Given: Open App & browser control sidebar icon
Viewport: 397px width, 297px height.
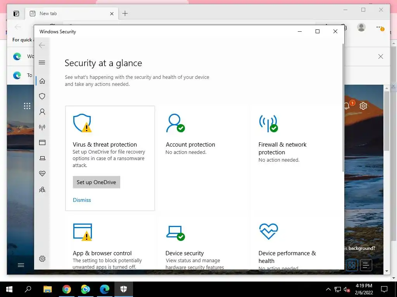Looking at the screenshot, I should (x=42, y=142).
